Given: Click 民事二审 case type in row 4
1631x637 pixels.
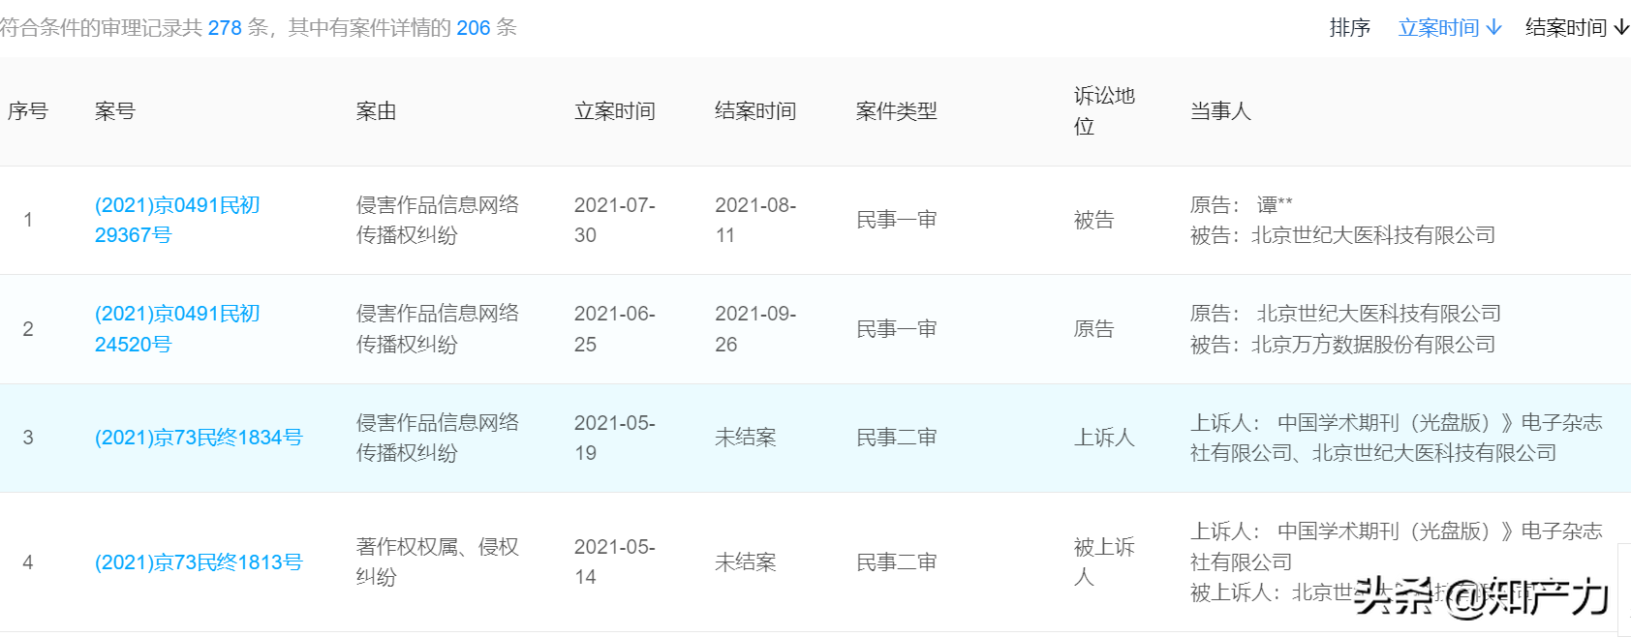Looking at the screenshot, I should (897, 562).
